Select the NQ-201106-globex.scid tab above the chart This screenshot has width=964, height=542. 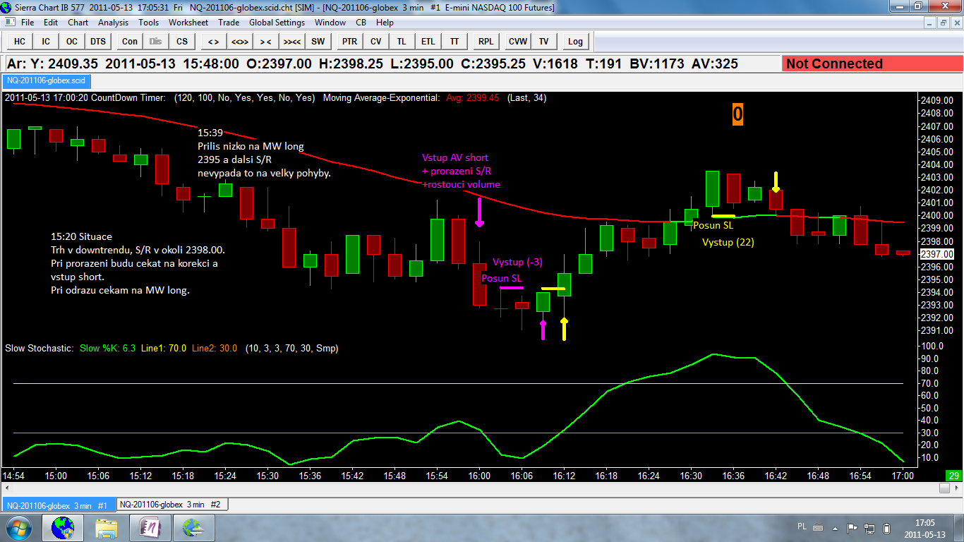pos(45,80)
